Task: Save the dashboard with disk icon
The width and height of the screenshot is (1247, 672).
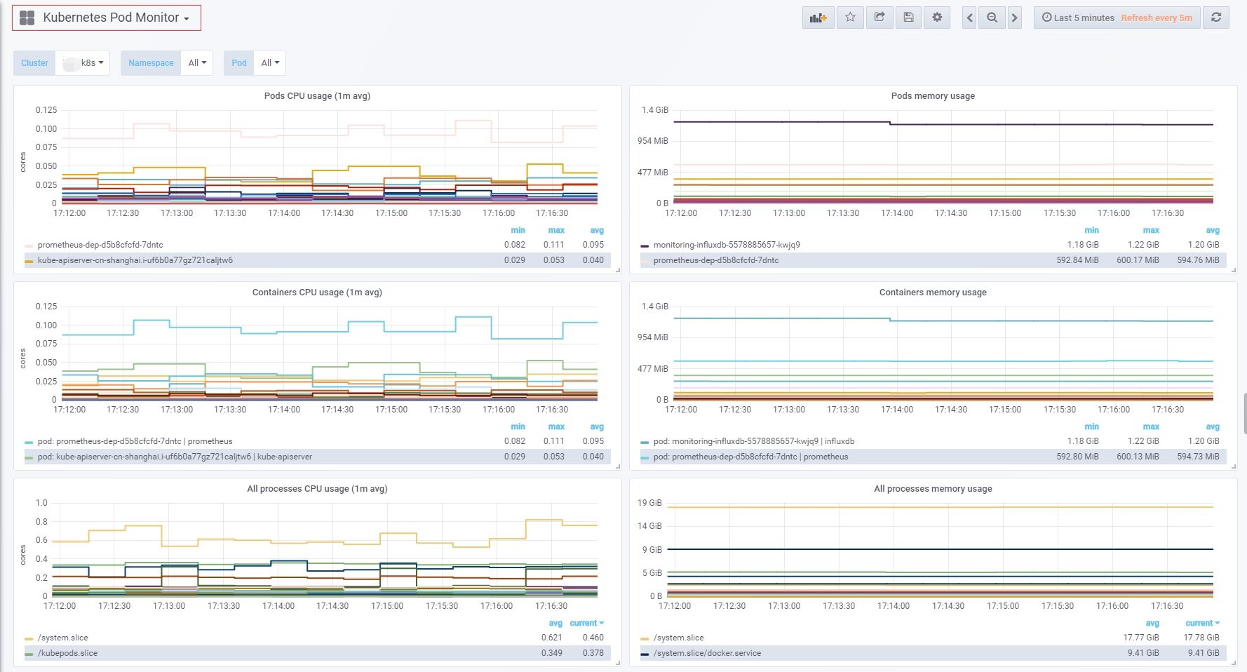Action: [908, 18]
